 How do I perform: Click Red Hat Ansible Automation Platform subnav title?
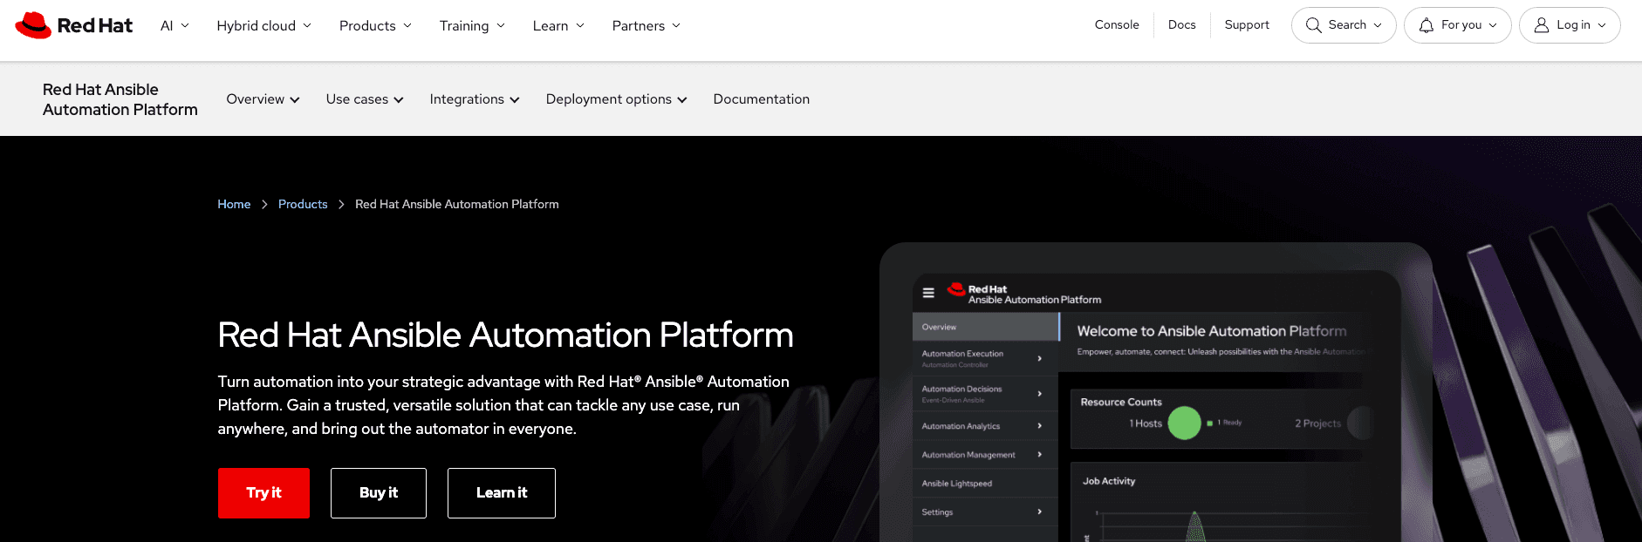click(x=120, y=99)
